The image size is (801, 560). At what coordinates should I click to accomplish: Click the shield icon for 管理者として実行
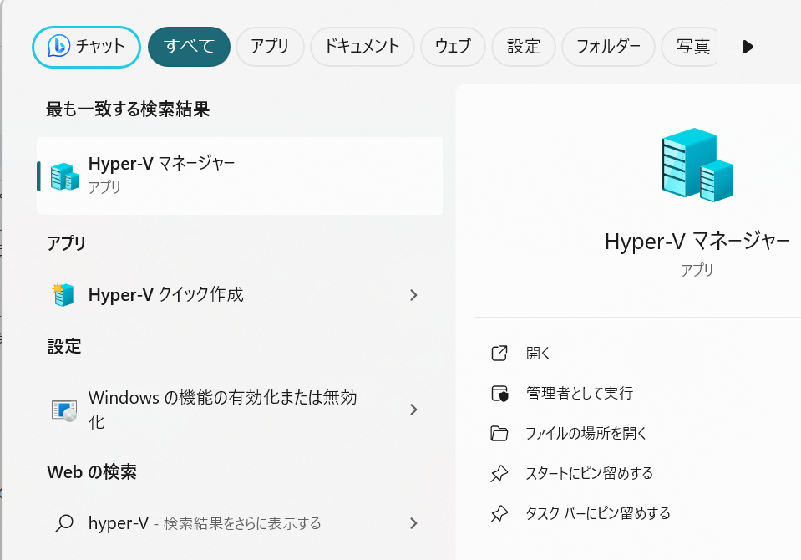[499, 394]
